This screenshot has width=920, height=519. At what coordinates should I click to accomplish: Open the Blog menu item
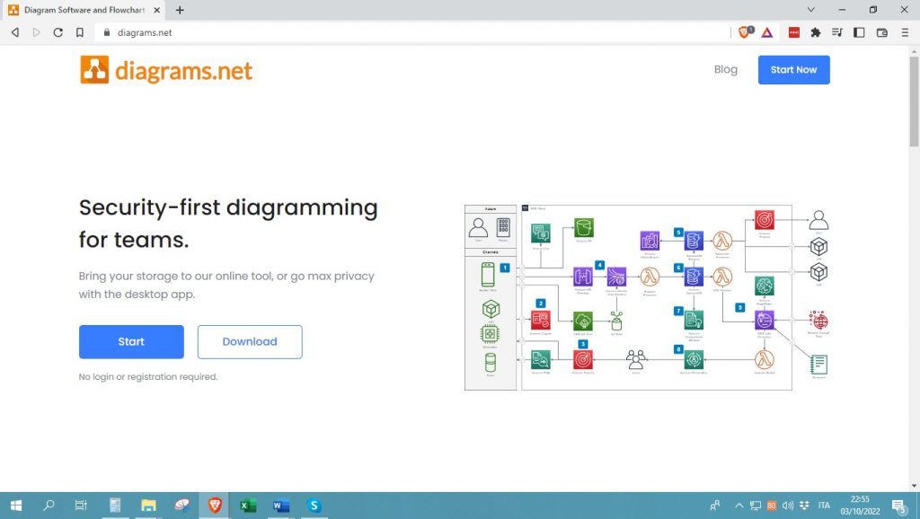[726, 69]
